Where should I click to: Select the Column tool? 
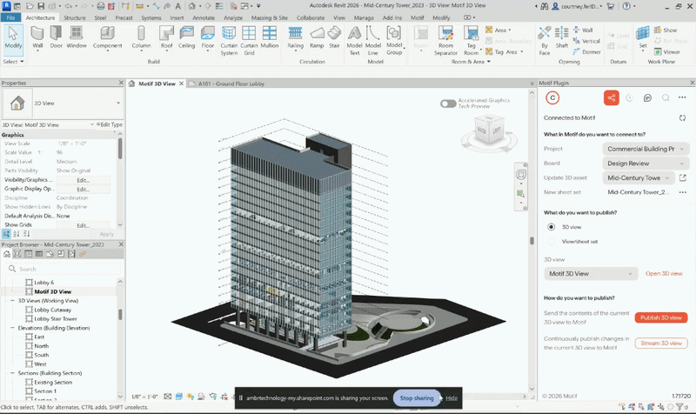pos(141,37)
